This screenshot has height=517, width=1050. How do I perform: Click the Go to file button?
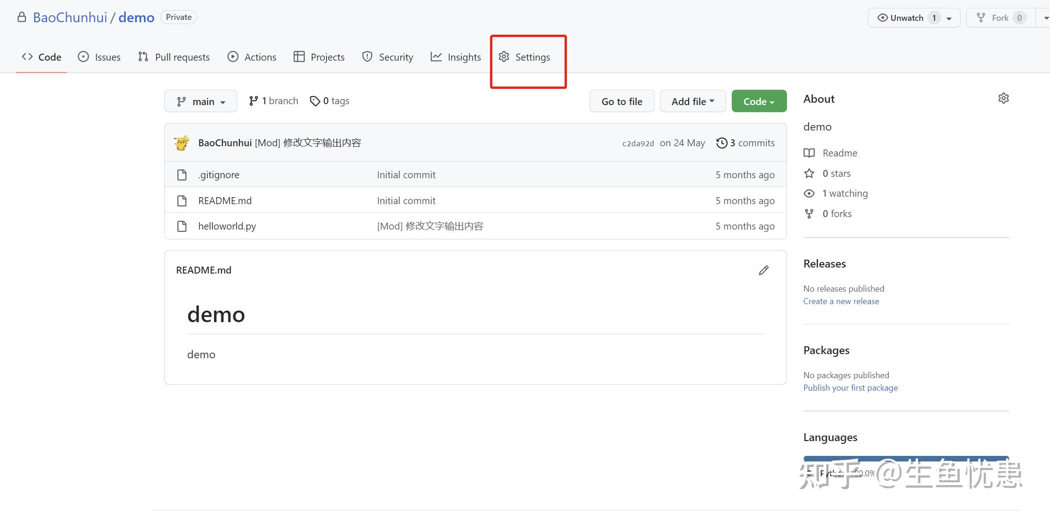[x=622, y=101]
